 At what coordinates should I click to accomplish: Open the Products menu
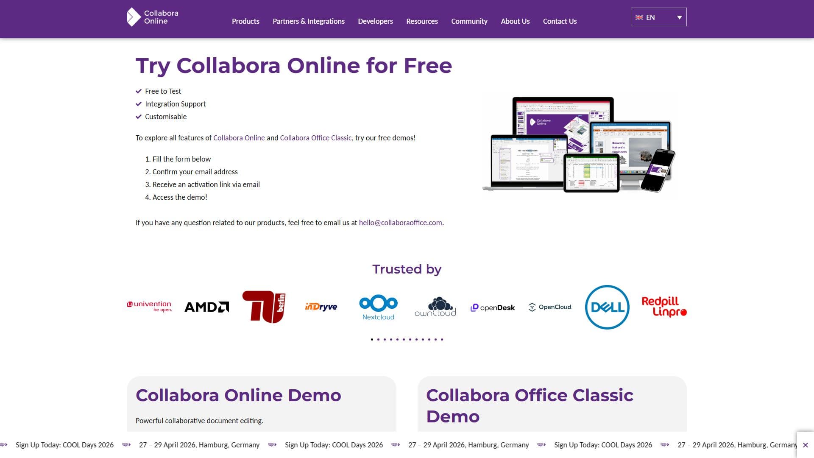245,21
